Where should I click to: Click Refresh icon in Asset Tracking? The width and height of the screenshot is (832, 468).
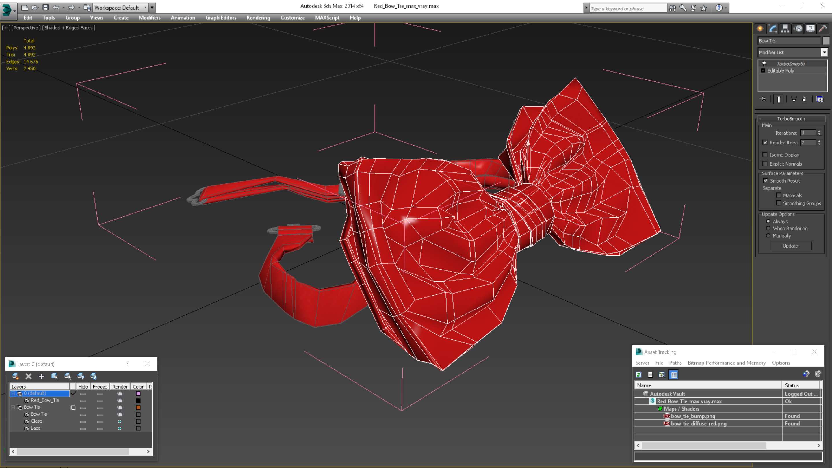638,375
